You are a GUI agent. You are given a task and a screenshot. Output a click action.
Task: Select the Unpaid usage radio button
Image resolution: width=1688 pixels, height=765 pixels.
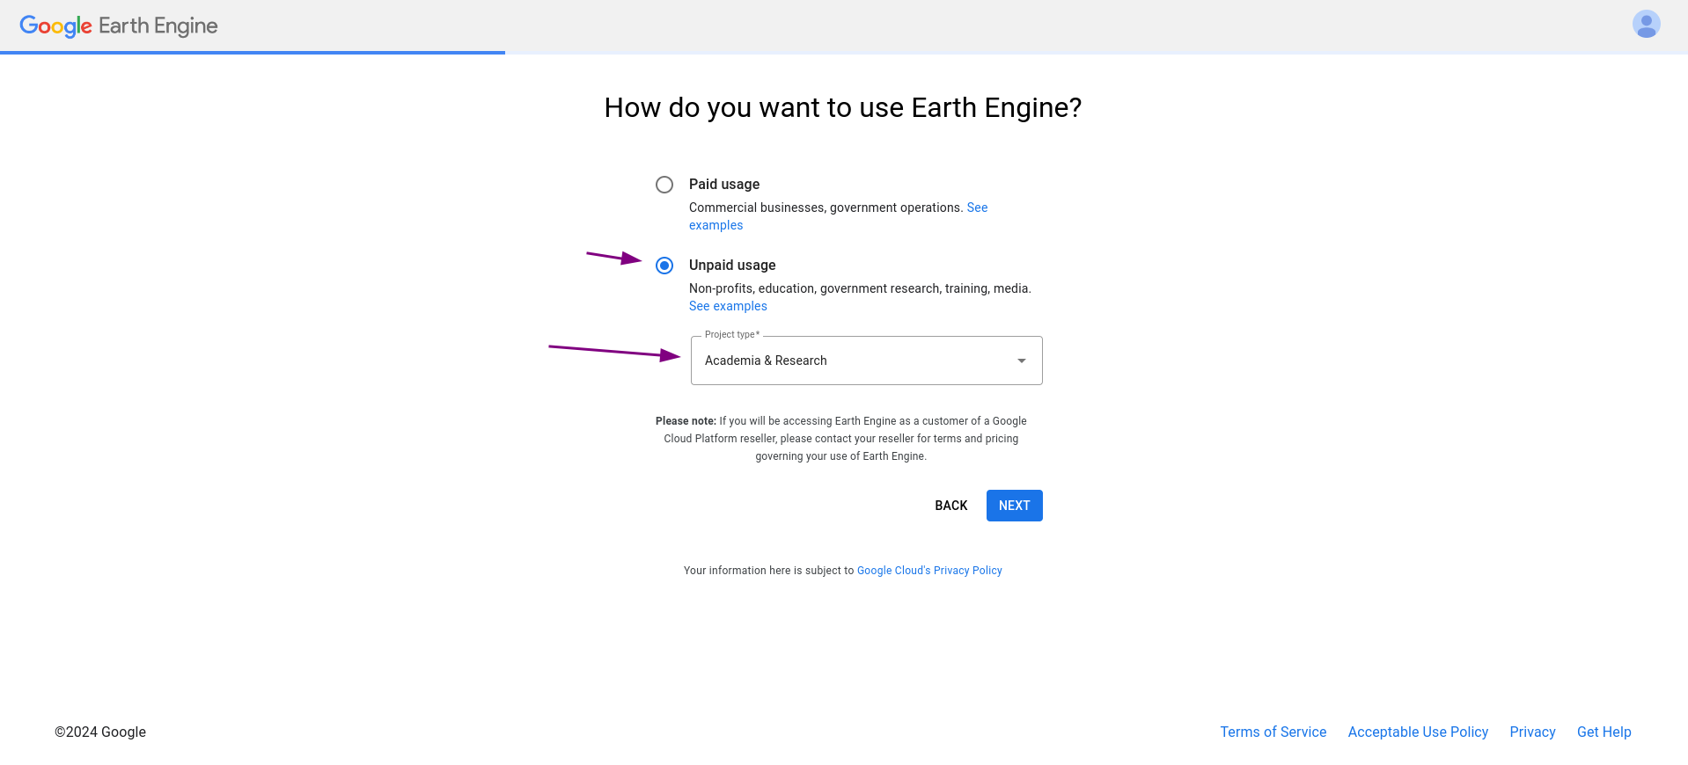664,266
